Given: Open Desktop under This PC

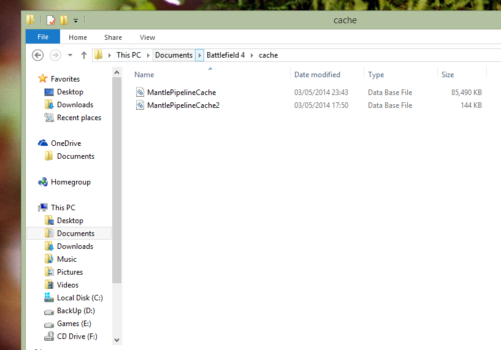Looking at the screenshot, I should [70, 220].
